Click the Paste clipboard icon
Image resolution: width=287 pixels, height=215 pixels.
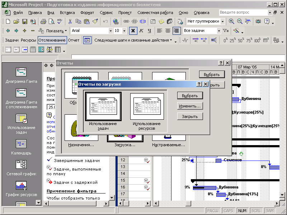click(86, 21)
